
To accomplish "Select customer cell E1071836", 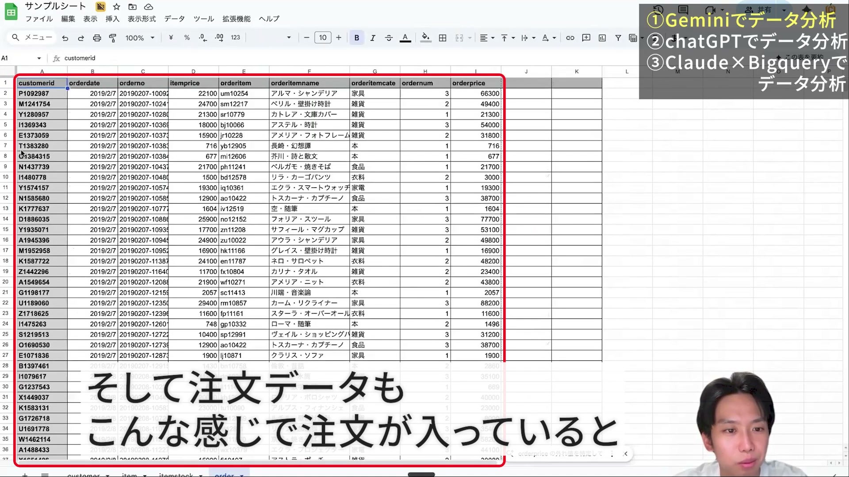I will coord(42,356).
